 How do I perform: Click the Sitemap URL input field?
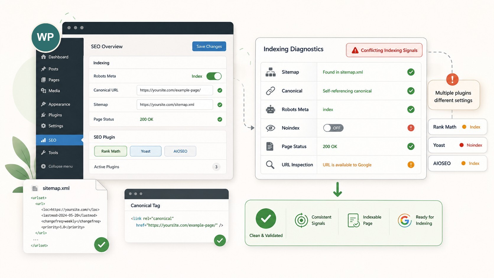pyautogui.click(x=175, y=105)
